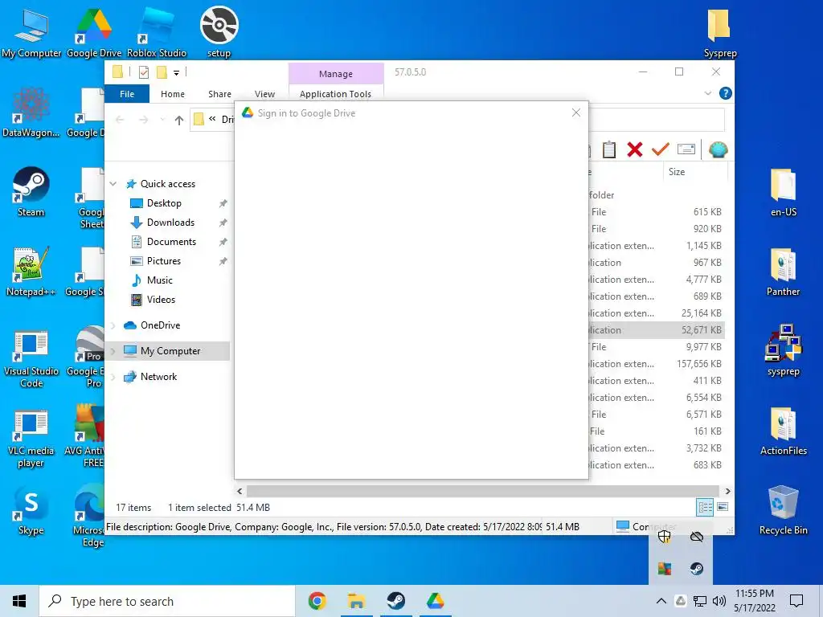Launch VLC media player shortcut
The width and height of the screenshot is (823, 617).
[31, 439]
